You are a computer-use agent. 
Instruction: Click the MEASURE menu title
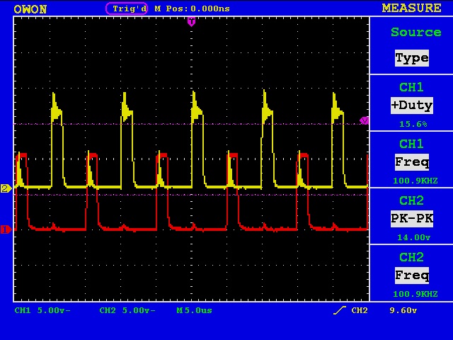[412, 8]
